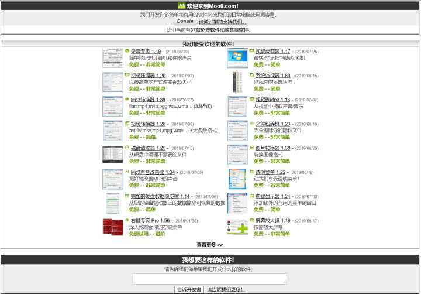Viewport: 421px width, 294px height.
Task: Click the small icon next to 视频到Mp3 1.18
Action: point(251,99)
